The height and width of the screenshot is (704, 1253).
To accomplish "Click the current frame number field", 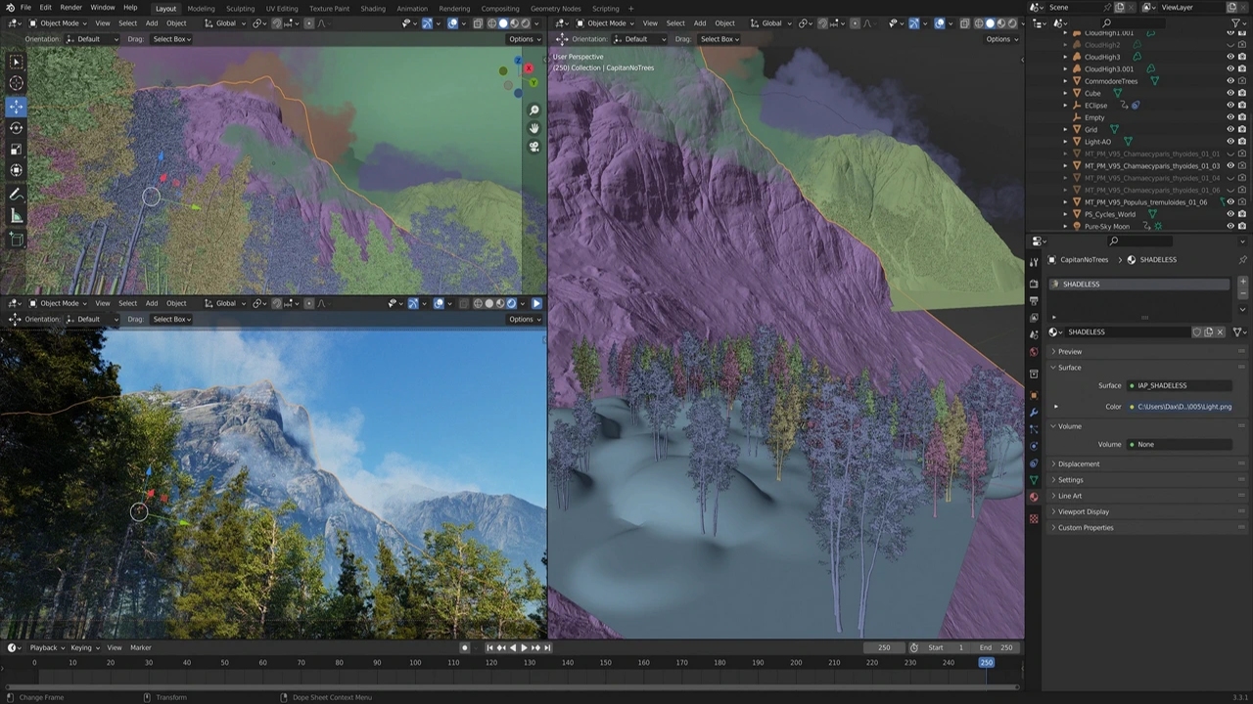I will tap(884, 647).
